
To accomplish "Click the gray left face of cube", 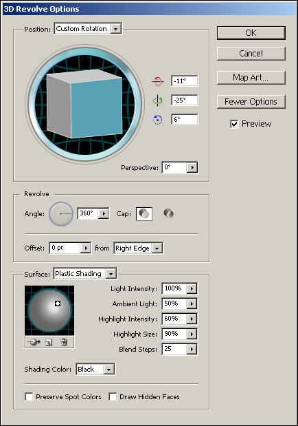I will tap(59, 106).
